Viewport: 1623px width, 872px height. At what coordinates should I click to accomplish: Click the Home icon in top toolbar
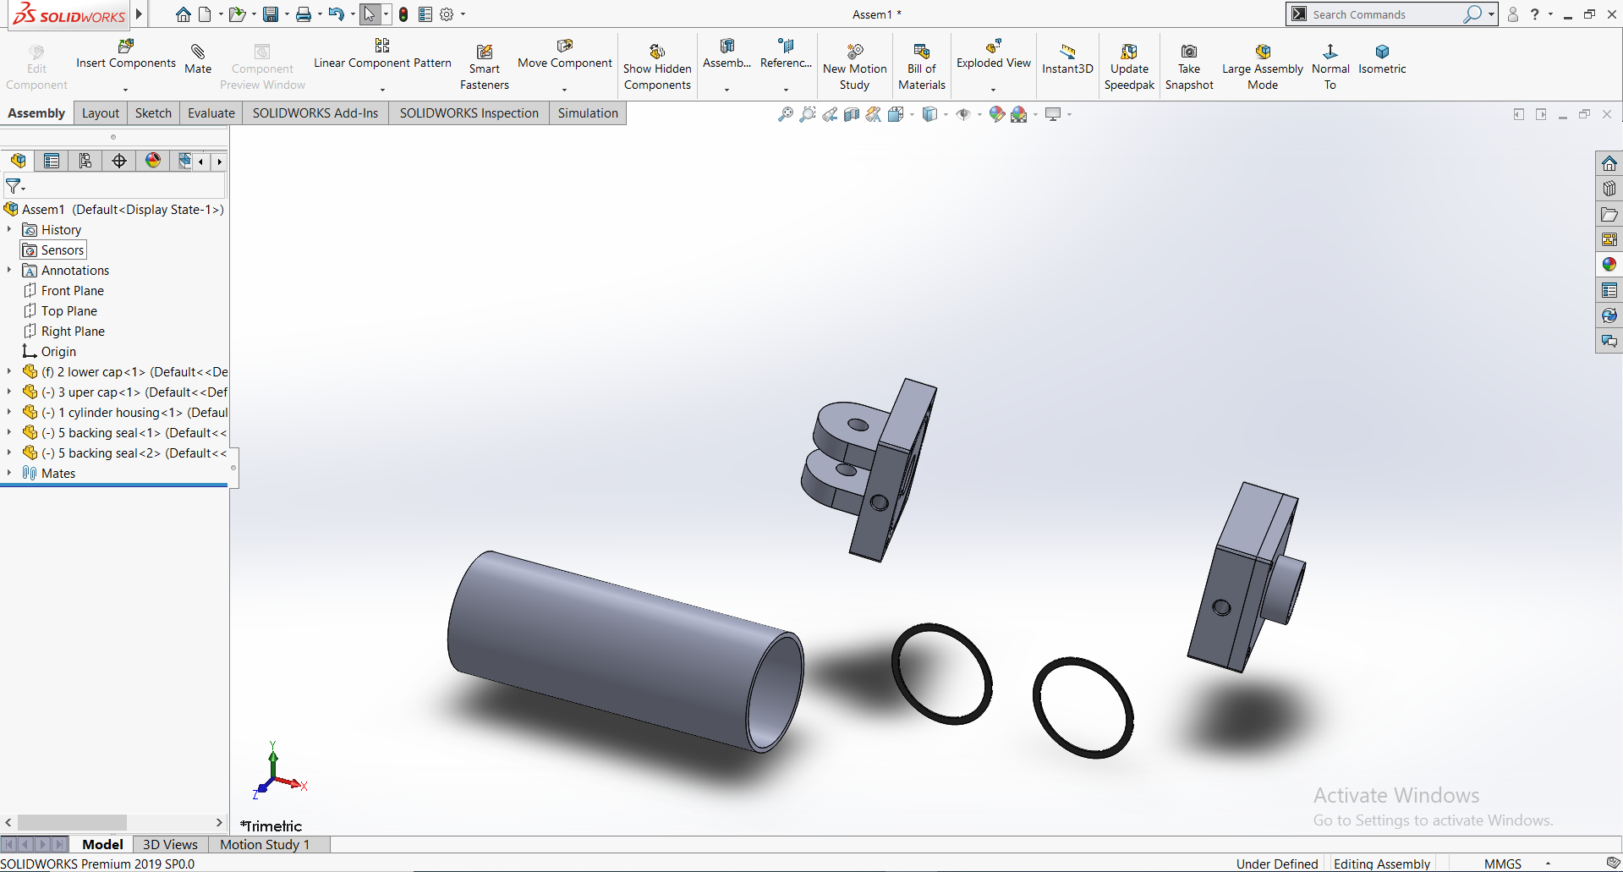point(184,14)
